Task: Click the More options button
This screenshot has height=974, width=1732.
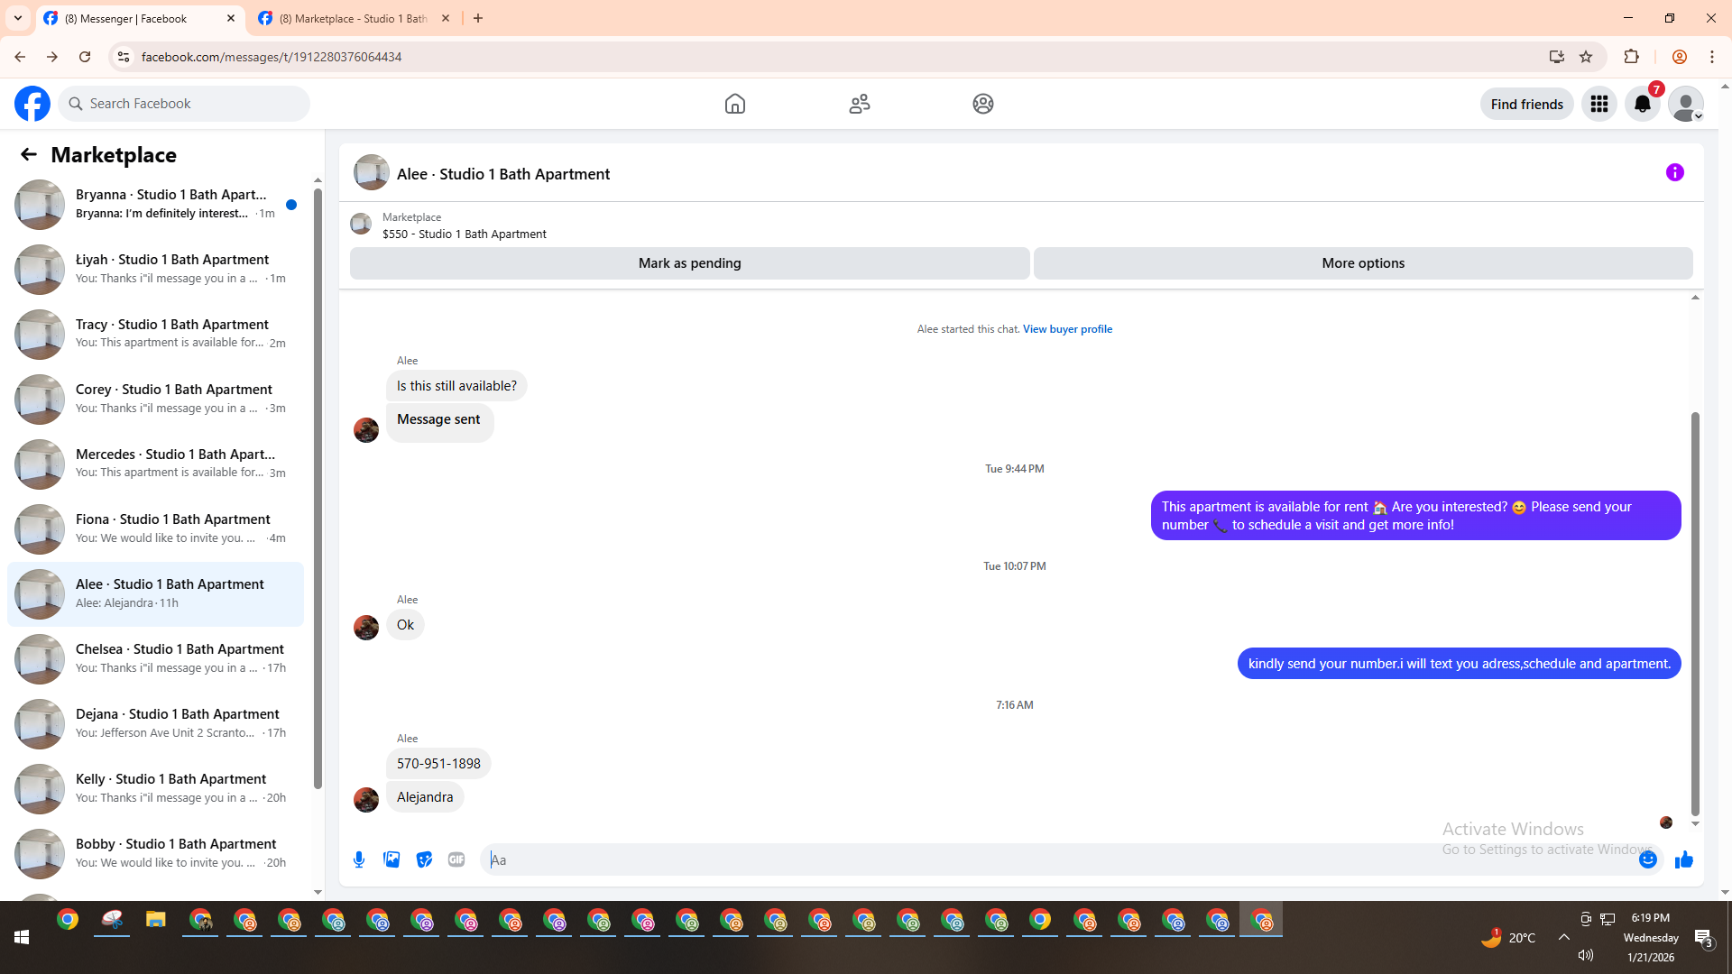Action: click(x=1362, y=263)
